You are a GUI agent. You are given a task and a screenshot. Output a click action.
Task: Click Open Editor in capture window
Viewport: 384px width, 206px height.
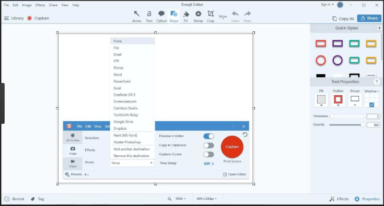[x=235, y=175]
